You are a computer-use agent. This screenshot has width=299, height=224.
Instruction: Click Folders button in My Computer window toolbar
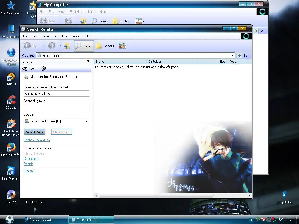click(121, 21)
